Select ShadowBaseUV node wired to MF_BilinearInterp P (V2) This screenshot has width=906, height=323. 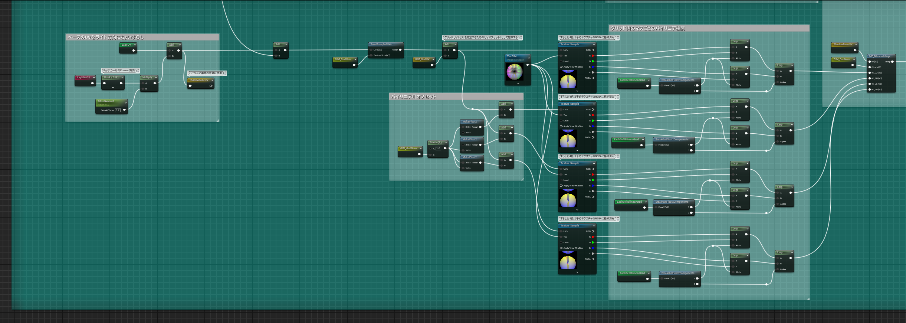point(844,48)
